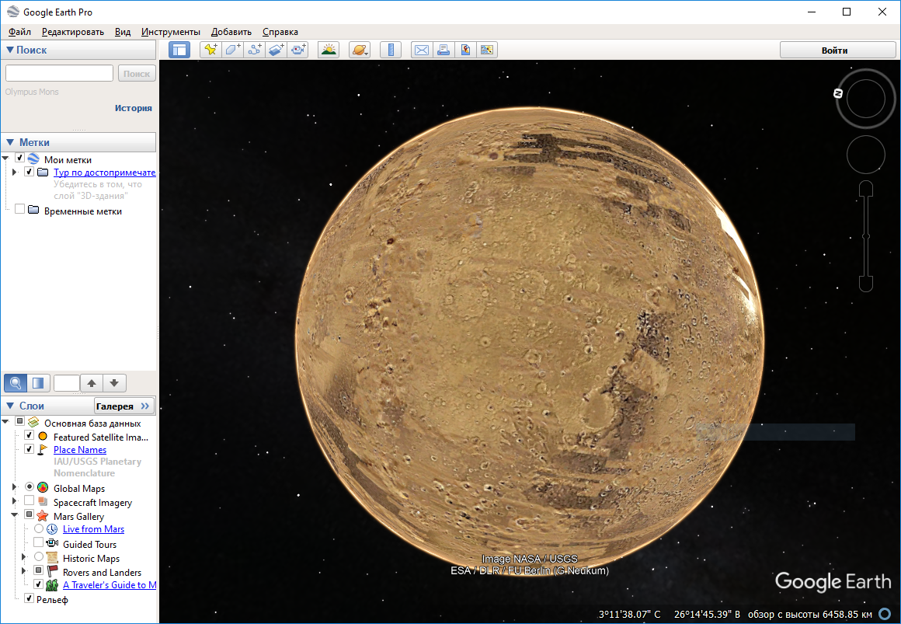The width and height of the screenshot is (901, 624).
Task: Click the places search magnifier icon
Action: coord(16,383)
